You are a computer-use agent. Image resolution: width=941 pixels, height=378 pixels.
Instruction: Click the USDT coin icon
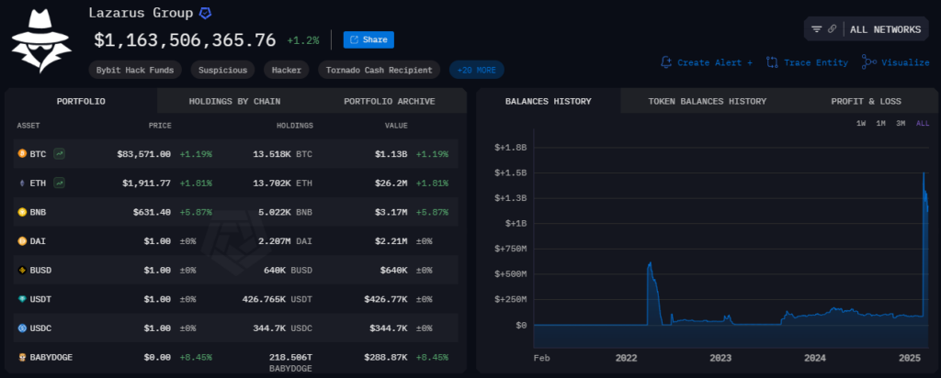click(x=22, y=299)
